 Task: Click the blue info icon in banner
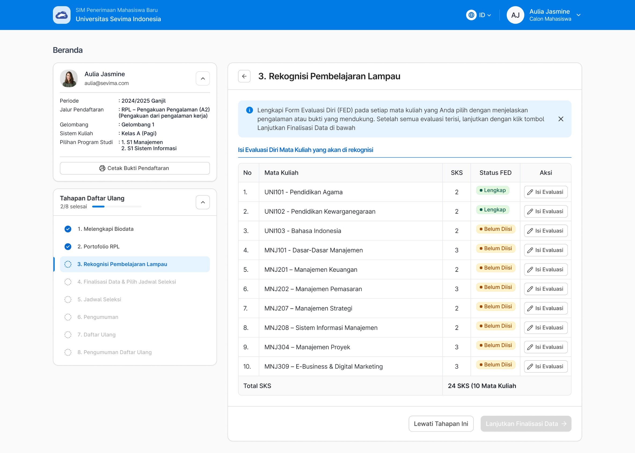[x=249, y=110]
